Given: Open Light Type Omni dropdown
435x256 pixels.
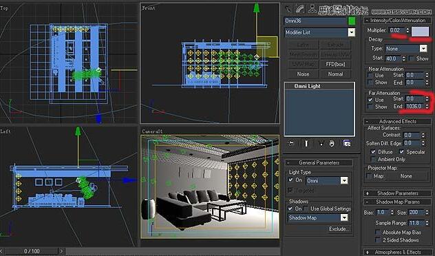Looking at the screenshot, I should pyautogui.click(x=344, y=181).
